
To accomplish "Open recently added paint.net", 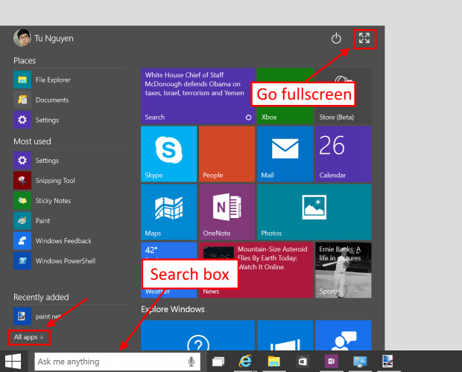I will point(70,316).
